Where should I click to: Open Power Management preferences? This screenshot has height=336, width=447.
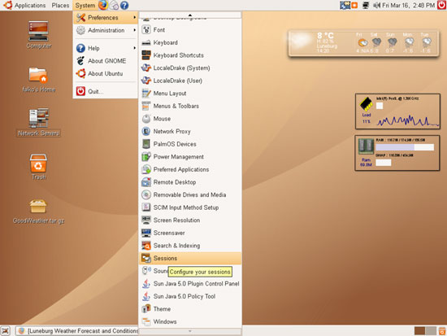point(190,157)
